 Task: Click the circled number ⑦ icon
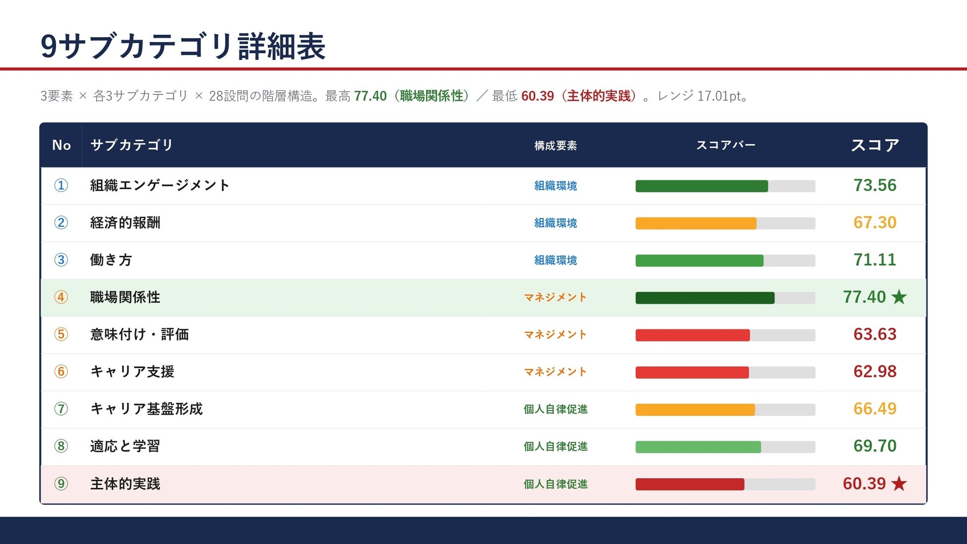click(61, 409)
